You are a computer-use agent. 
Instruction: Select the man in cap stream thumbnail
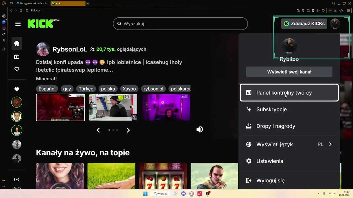coord(113,108)
